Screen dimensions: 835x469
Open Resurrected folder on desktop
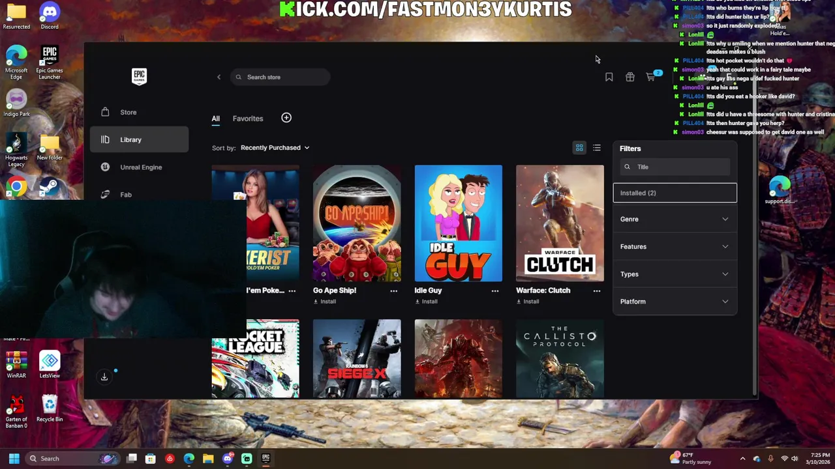pos(16,16)
